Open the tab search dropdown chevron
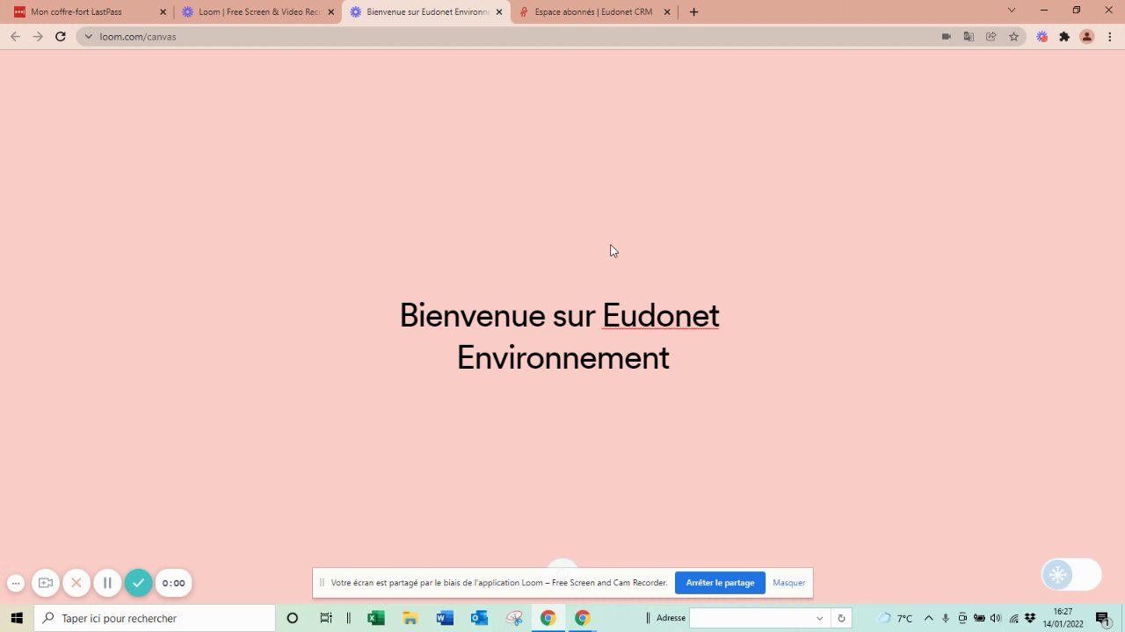The image size is (1125, 632). tap(1011, 11)
